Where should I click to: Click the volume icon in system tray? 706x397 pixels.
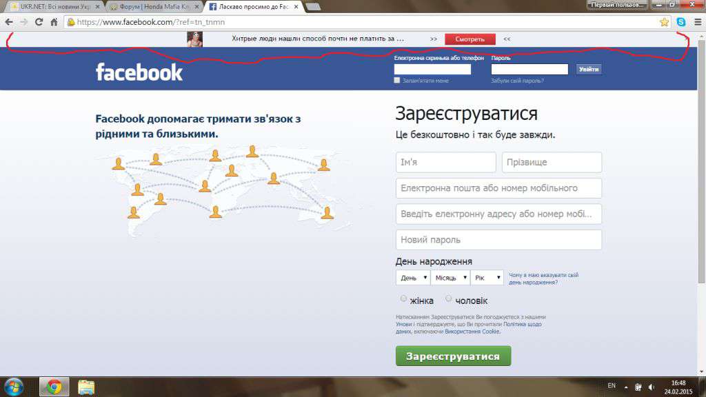[x=651, y=387]
